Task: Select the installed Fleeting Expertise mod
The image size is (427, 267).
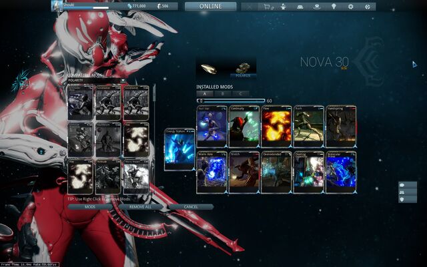Action: [x=309, y=172]
